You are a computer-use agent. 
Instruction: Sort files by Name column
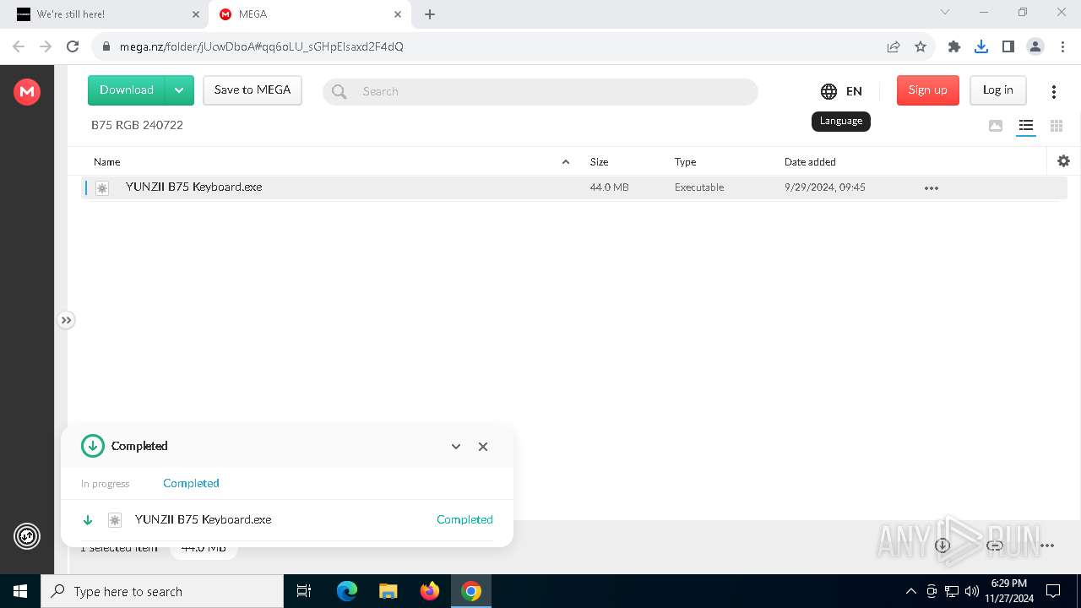pos(107,162)
